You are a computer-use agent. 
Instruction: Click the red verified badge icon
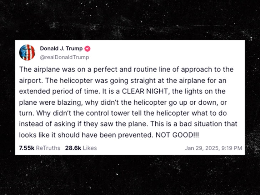[x=86, y=49]
